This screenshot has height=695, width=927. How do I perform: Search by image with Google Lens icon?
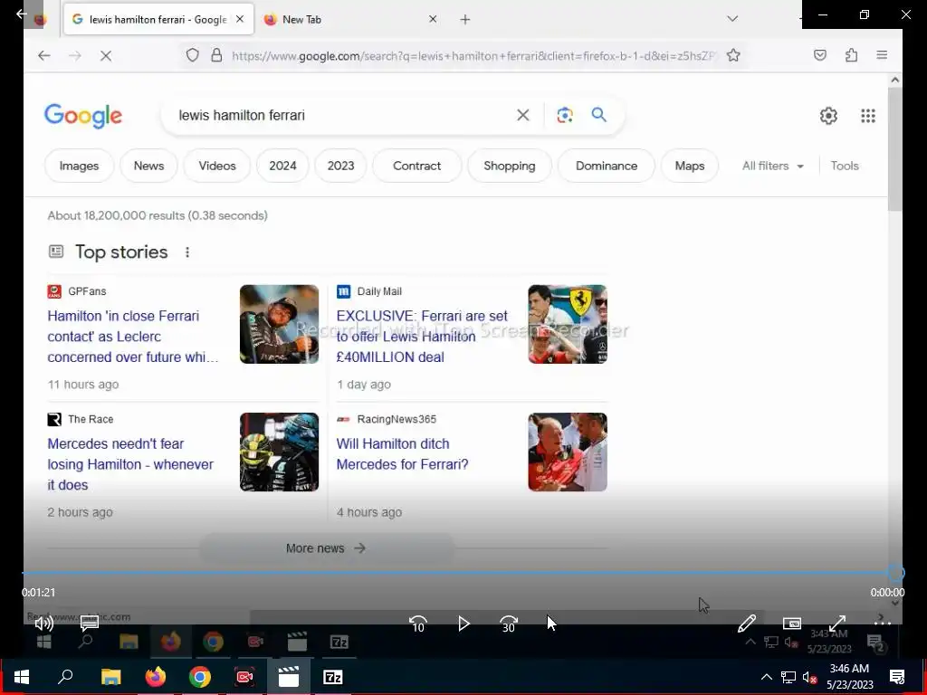click(565, 115)
